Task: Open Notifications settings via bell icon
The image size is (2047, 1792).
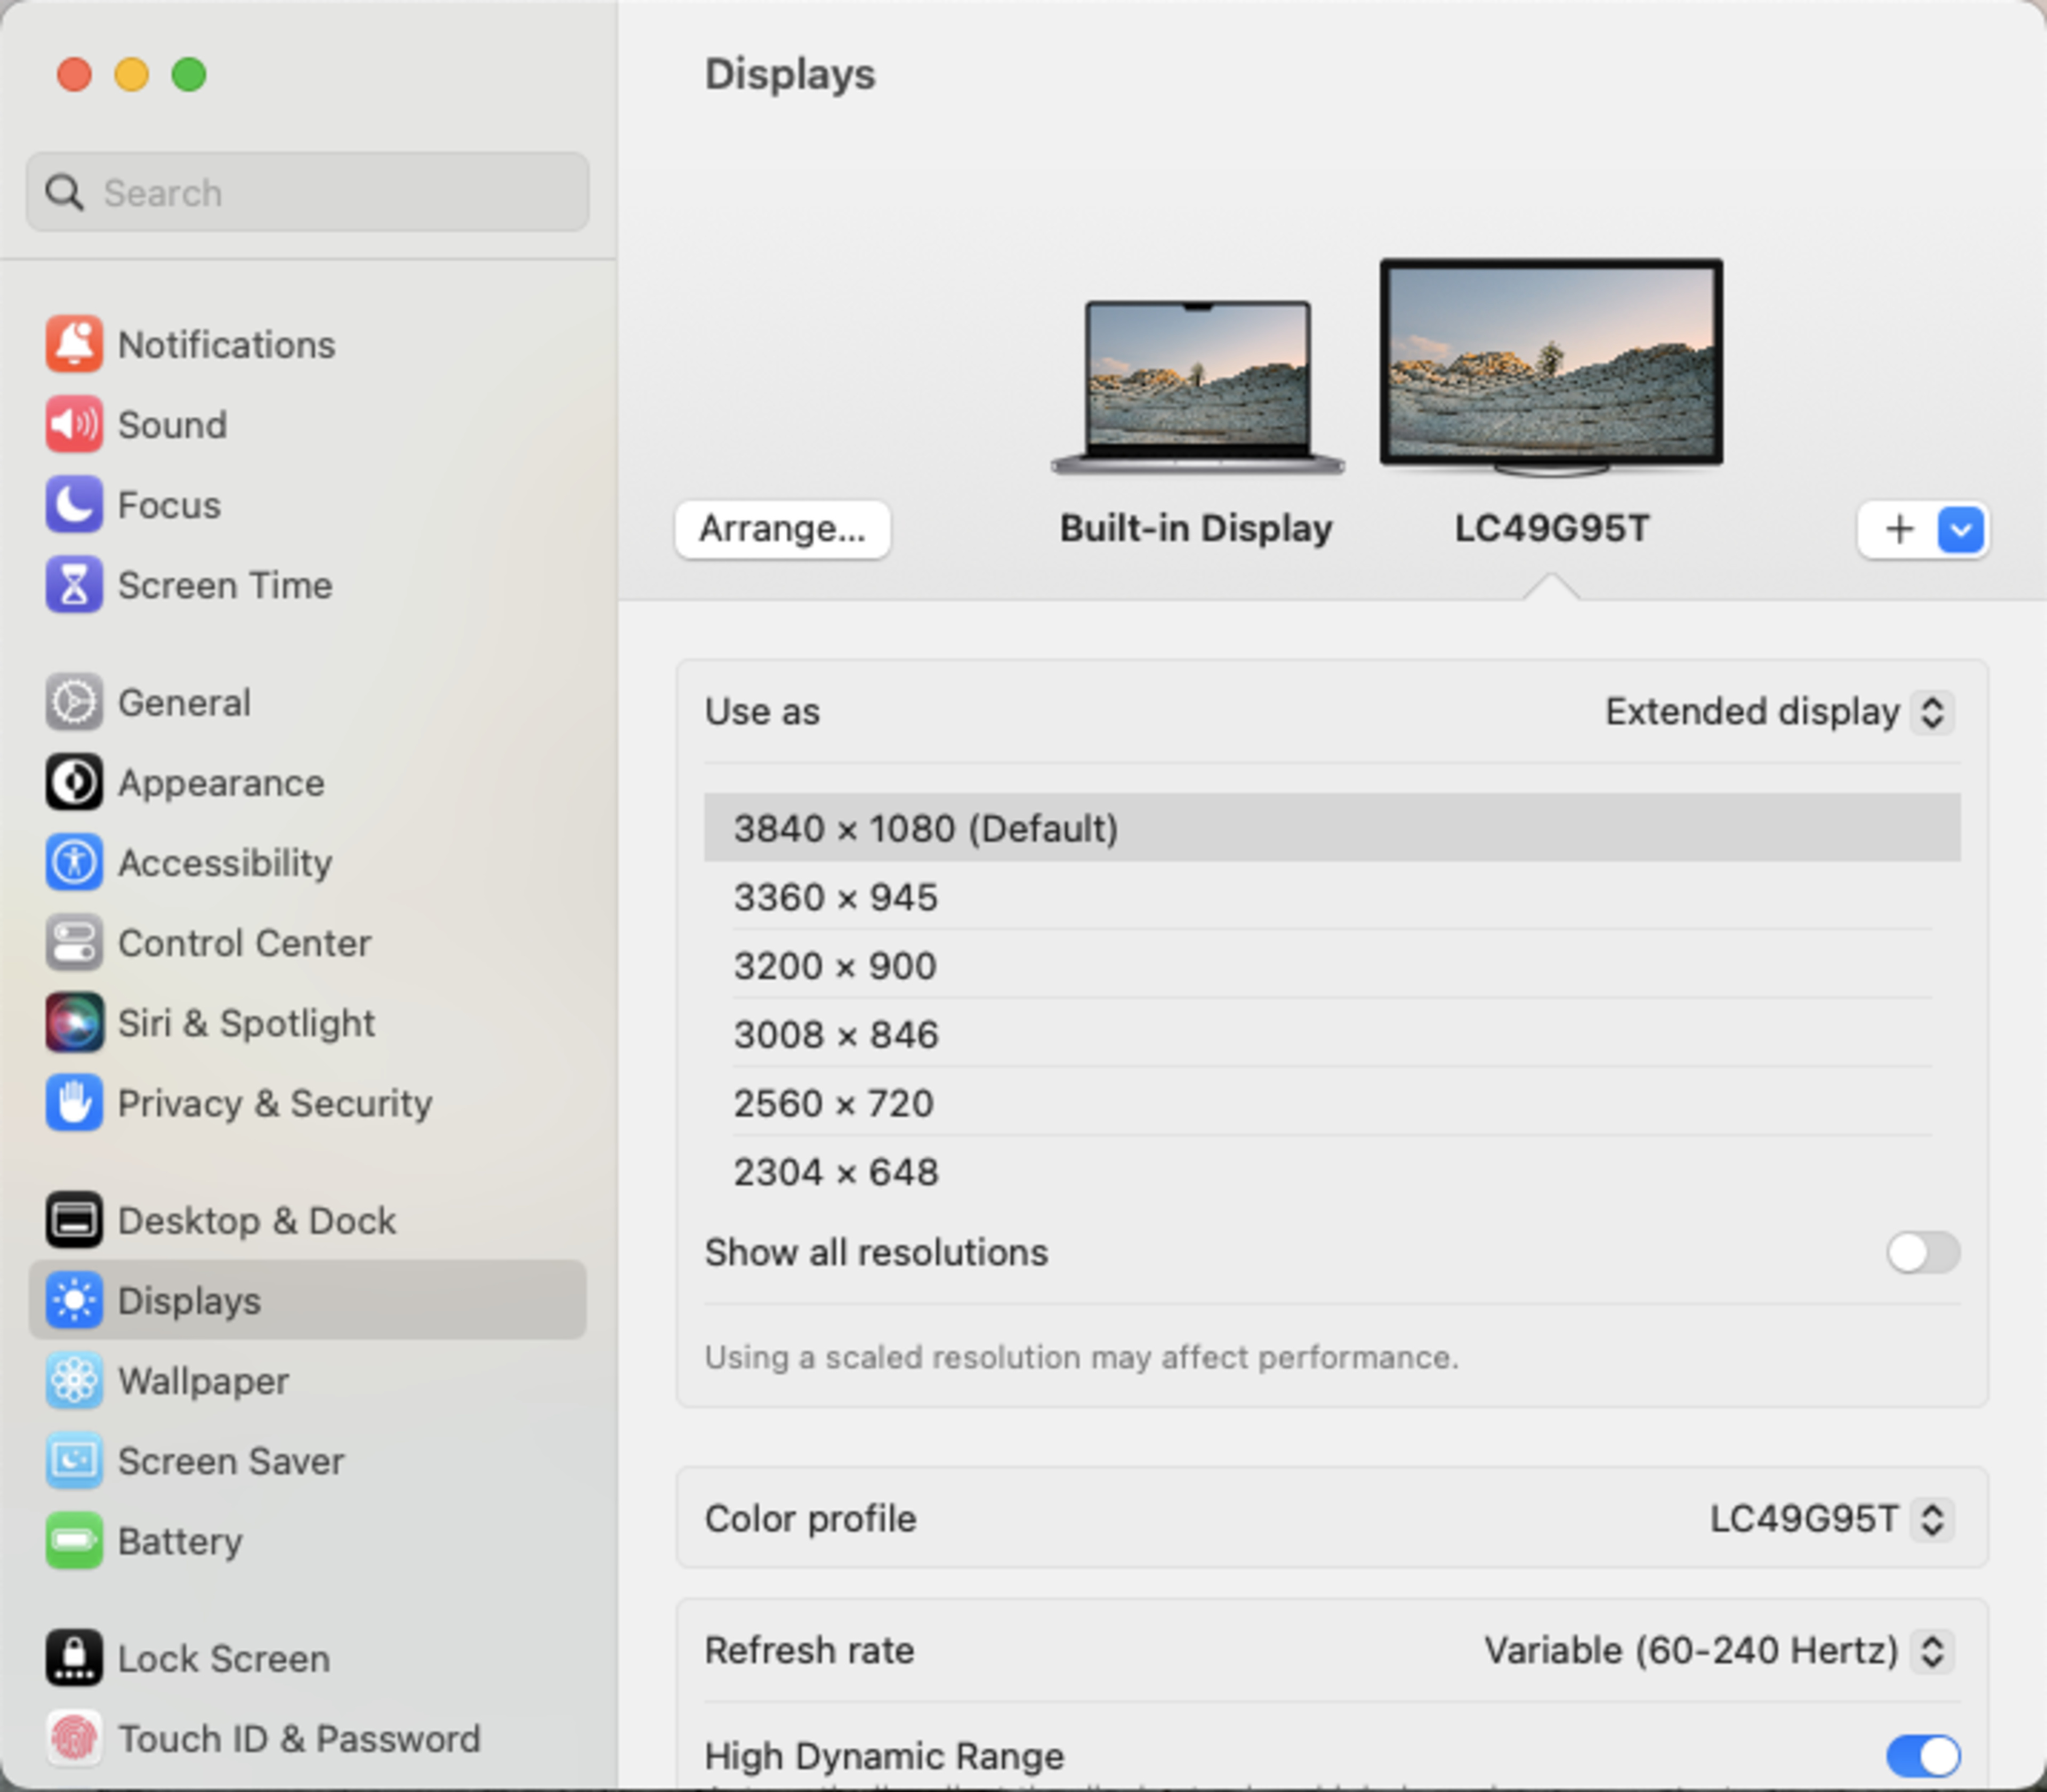Action: point(73,345)
